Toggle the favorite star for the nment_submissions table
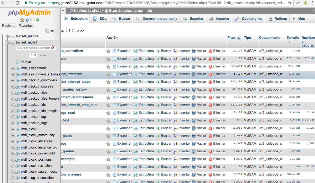 [108, 97]
